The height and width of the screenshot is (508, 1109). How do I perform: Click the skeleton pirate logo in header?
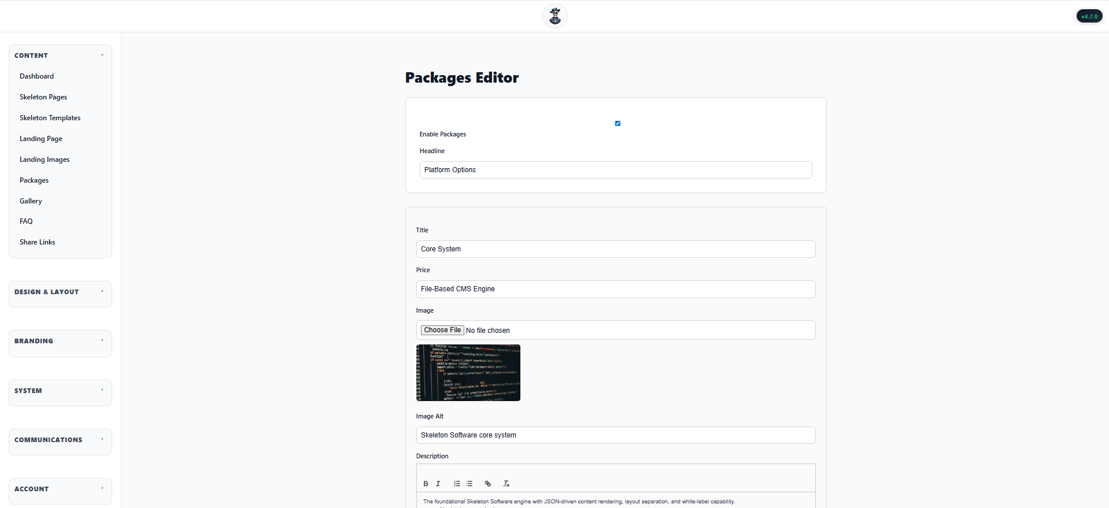554,16
